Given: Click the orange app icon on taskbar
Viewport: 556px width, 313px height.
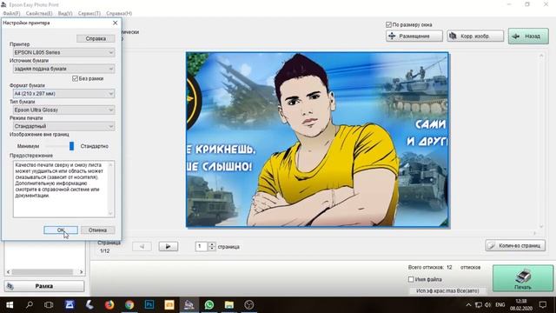Looking at the screenshot, I should pyautogui.click(x=169, y=304).
